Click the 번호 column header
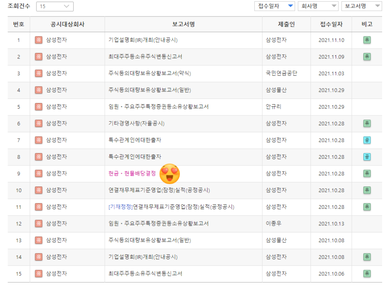387x287 pixels. point(19,24)
